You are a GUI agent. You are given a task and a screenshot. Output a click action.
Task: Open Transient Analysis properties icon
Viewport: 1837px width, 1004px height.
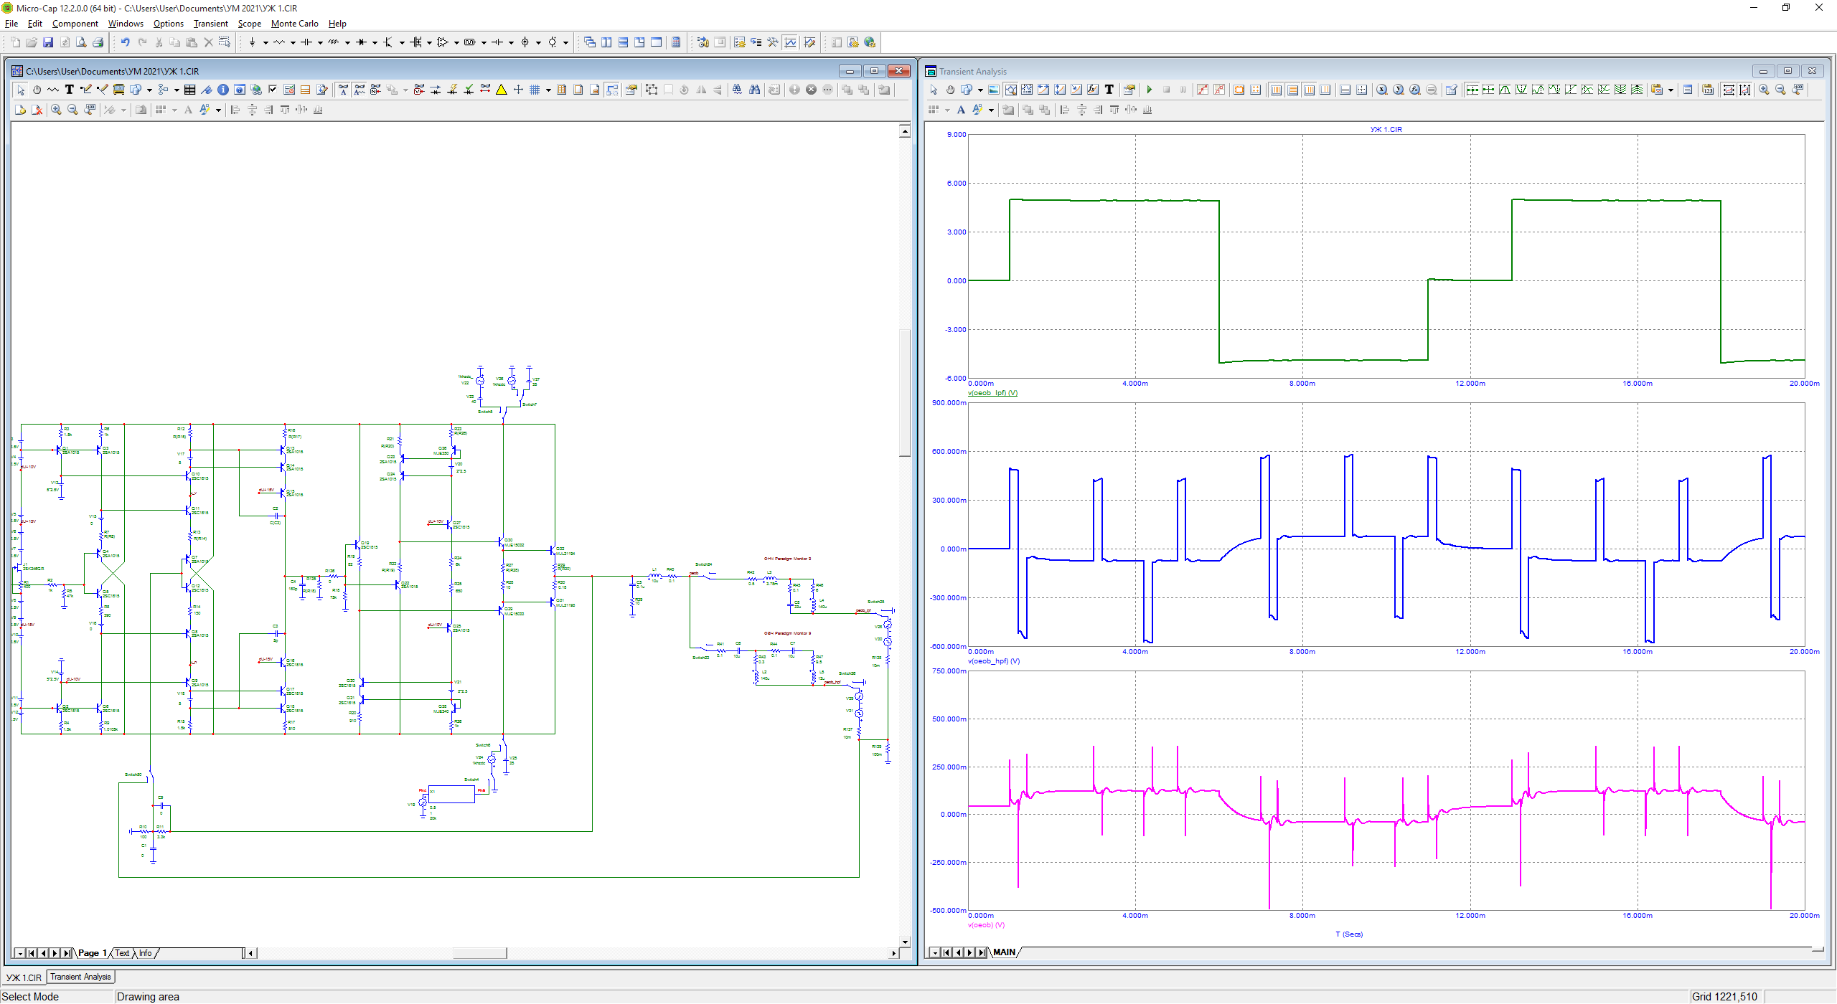tap(1129, 90)
